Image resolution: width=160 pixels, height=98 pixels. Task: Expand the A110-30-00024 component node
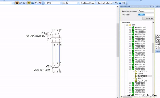[130, 27]
